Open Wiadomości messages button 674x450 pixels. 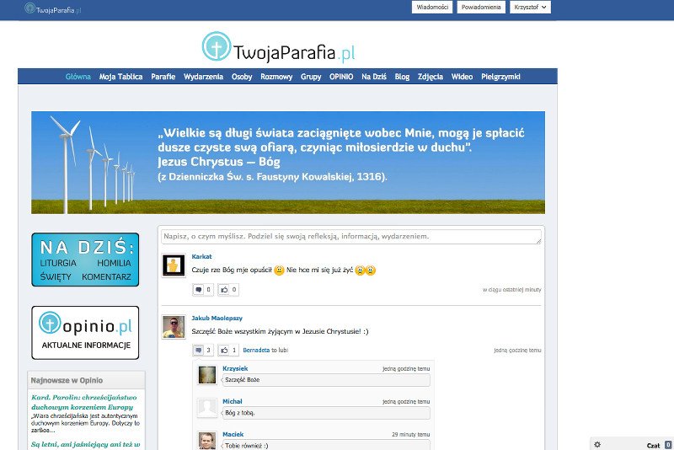click(432, 8)
